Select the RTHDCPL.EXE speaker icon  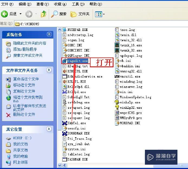pos(64,71)
